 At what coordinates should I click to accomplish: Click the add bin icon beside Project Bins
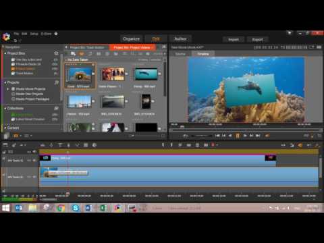tap(56, 53)
